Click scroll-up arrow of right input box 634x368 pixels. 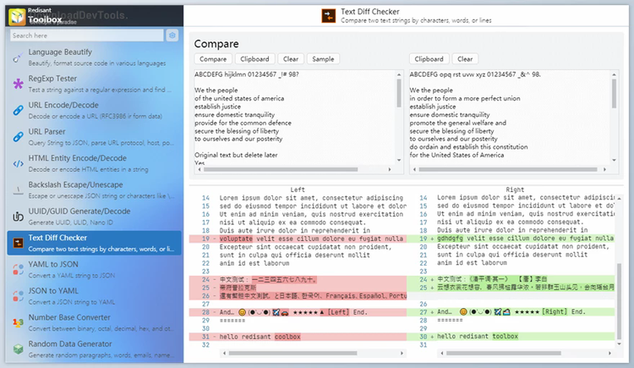pyautogui.click(x=615, y=74)
